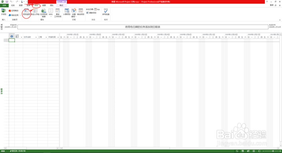Open the WBS menu button

[x=51, y=13]
